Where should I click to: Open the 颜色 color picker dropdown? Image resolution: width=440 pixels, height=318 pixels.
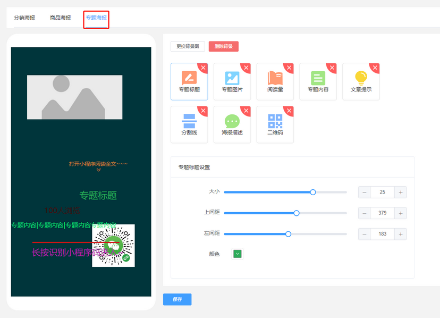point(238,254)
